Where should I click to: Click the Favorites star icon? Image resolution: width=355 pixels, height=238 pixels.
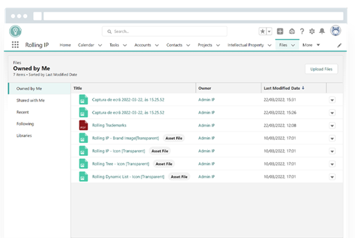[263, 31]
